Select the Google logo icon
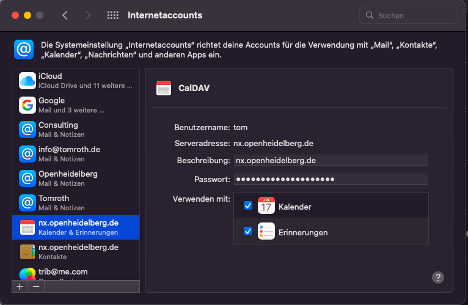Screen dimensions: 468x305 click(27, 105)
